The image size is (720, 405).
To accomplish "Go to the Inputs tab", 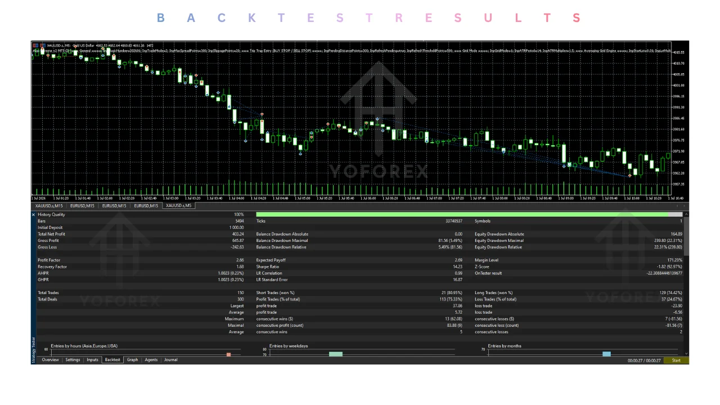I will click(x=92, y=360).
